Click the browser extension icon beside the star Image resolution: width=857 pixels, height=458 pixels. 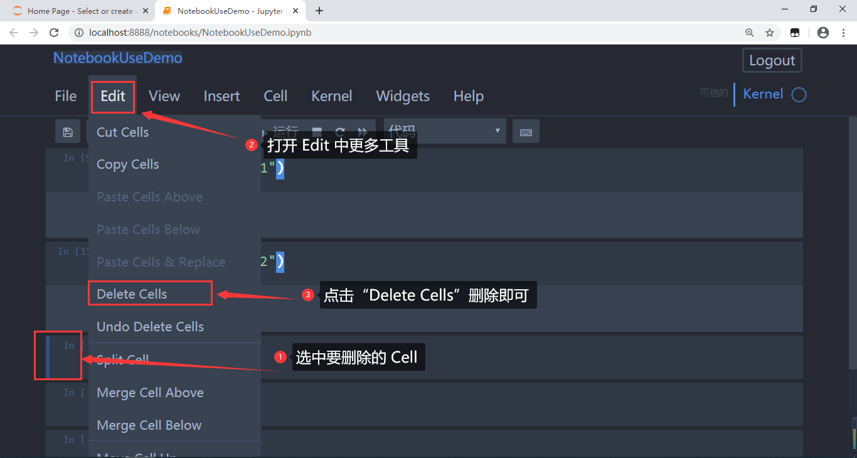click(795, 33)
